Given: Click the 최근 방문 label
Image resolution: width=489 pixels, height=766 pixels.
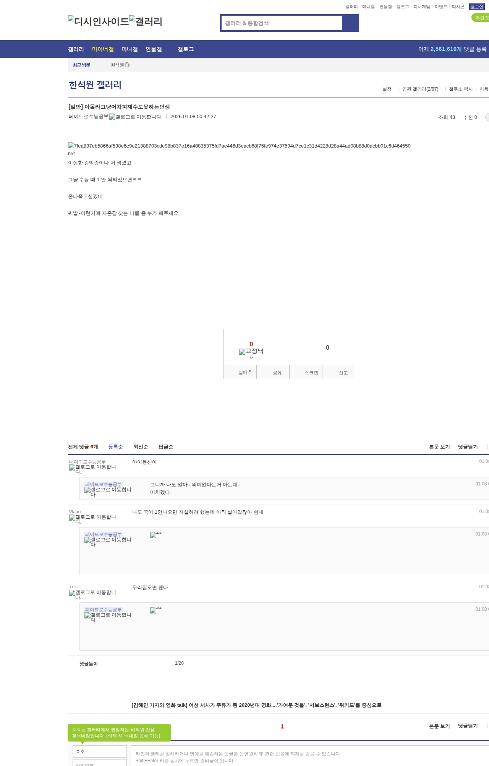Looking at the screenshot, I should (81, 65).
